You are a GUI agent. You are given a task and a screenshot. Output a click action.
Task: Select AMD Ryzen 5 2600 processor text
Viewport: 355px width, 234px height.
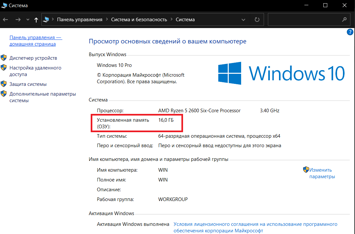click(x=199, y=111)
